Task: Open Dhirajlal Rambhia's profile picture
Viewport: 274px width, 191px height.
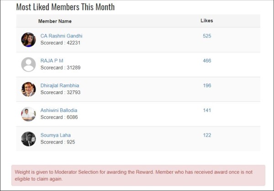Action: (28, 89)
